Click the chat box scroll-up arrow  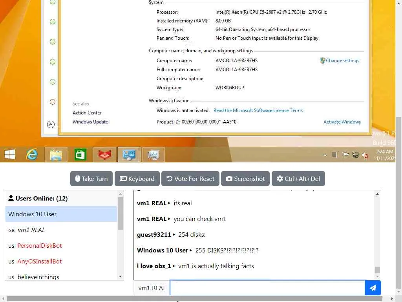click(x=377, y=194)
